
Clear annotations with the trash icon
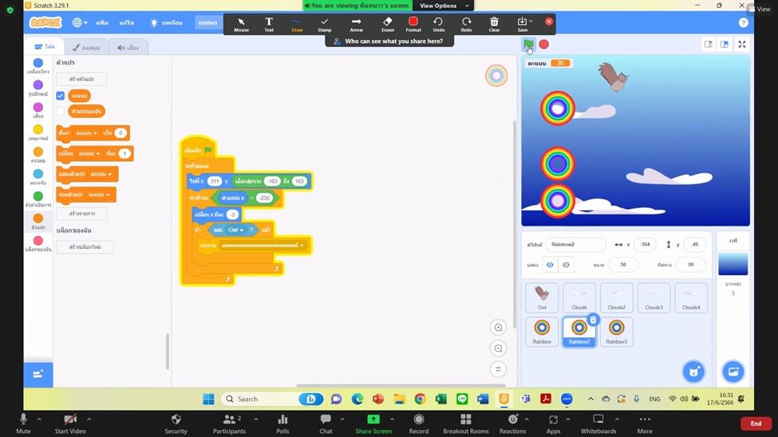[494, 24]
